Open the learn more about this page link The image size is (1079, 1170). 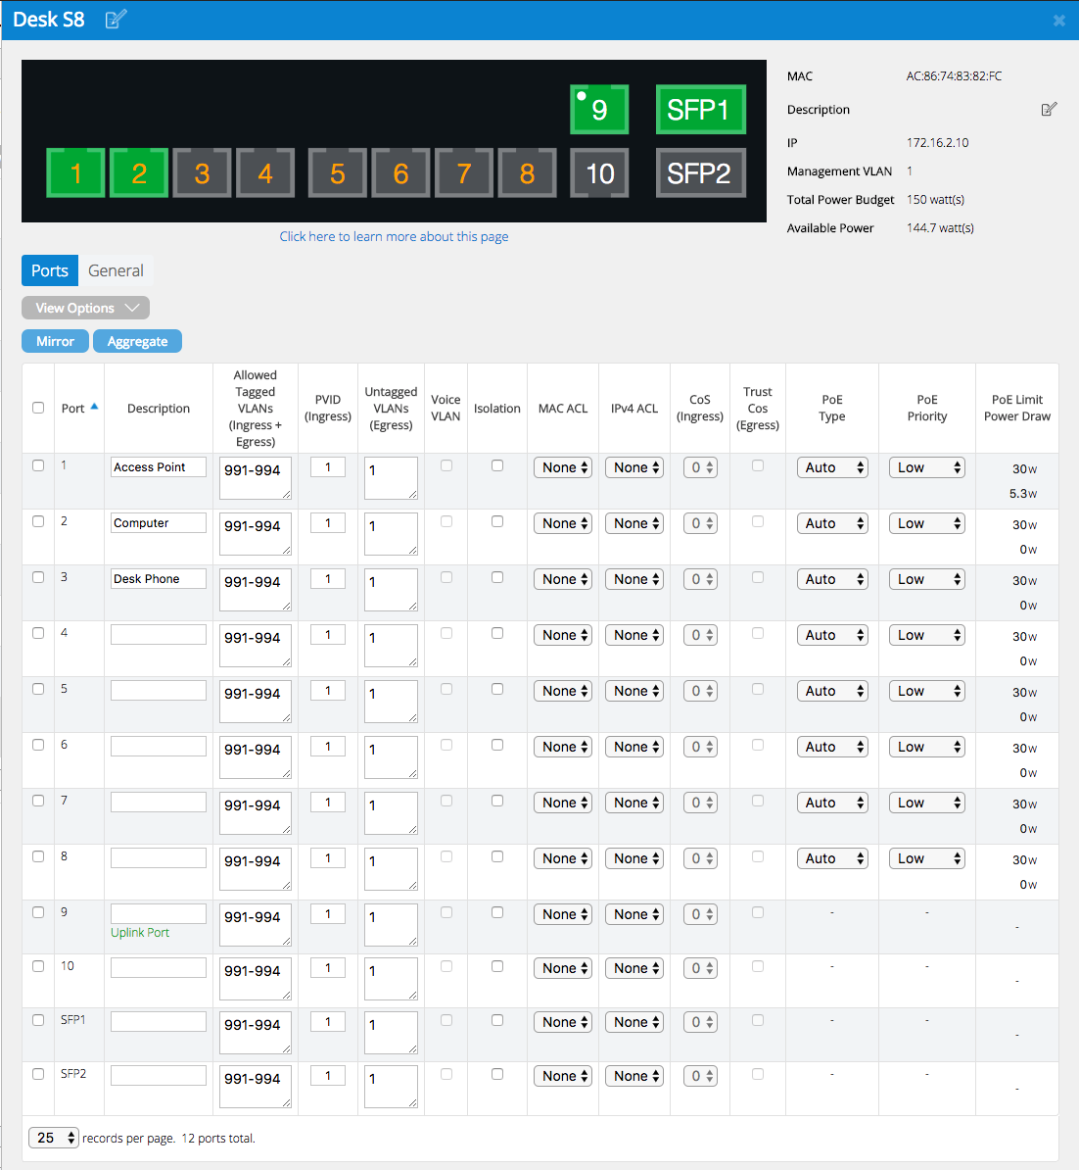(x=394, y=236)
